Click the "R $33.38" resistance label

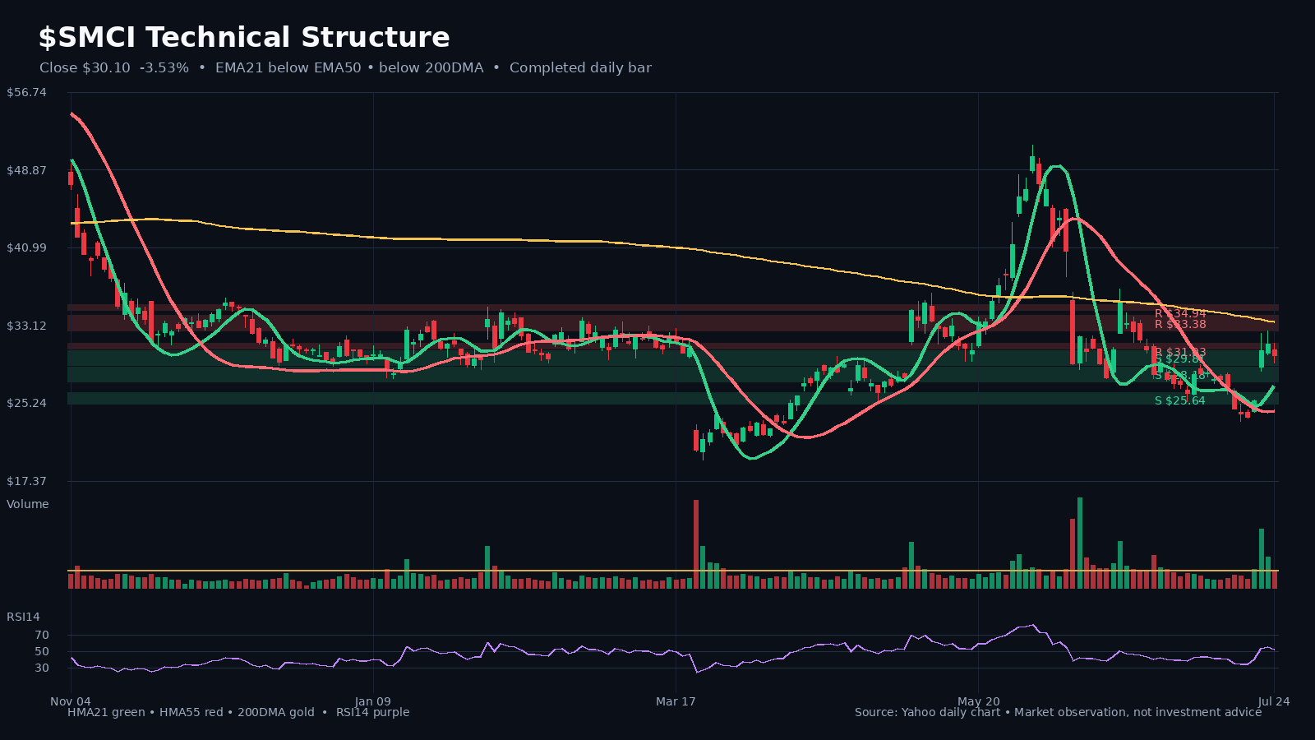click(1180, 324)
